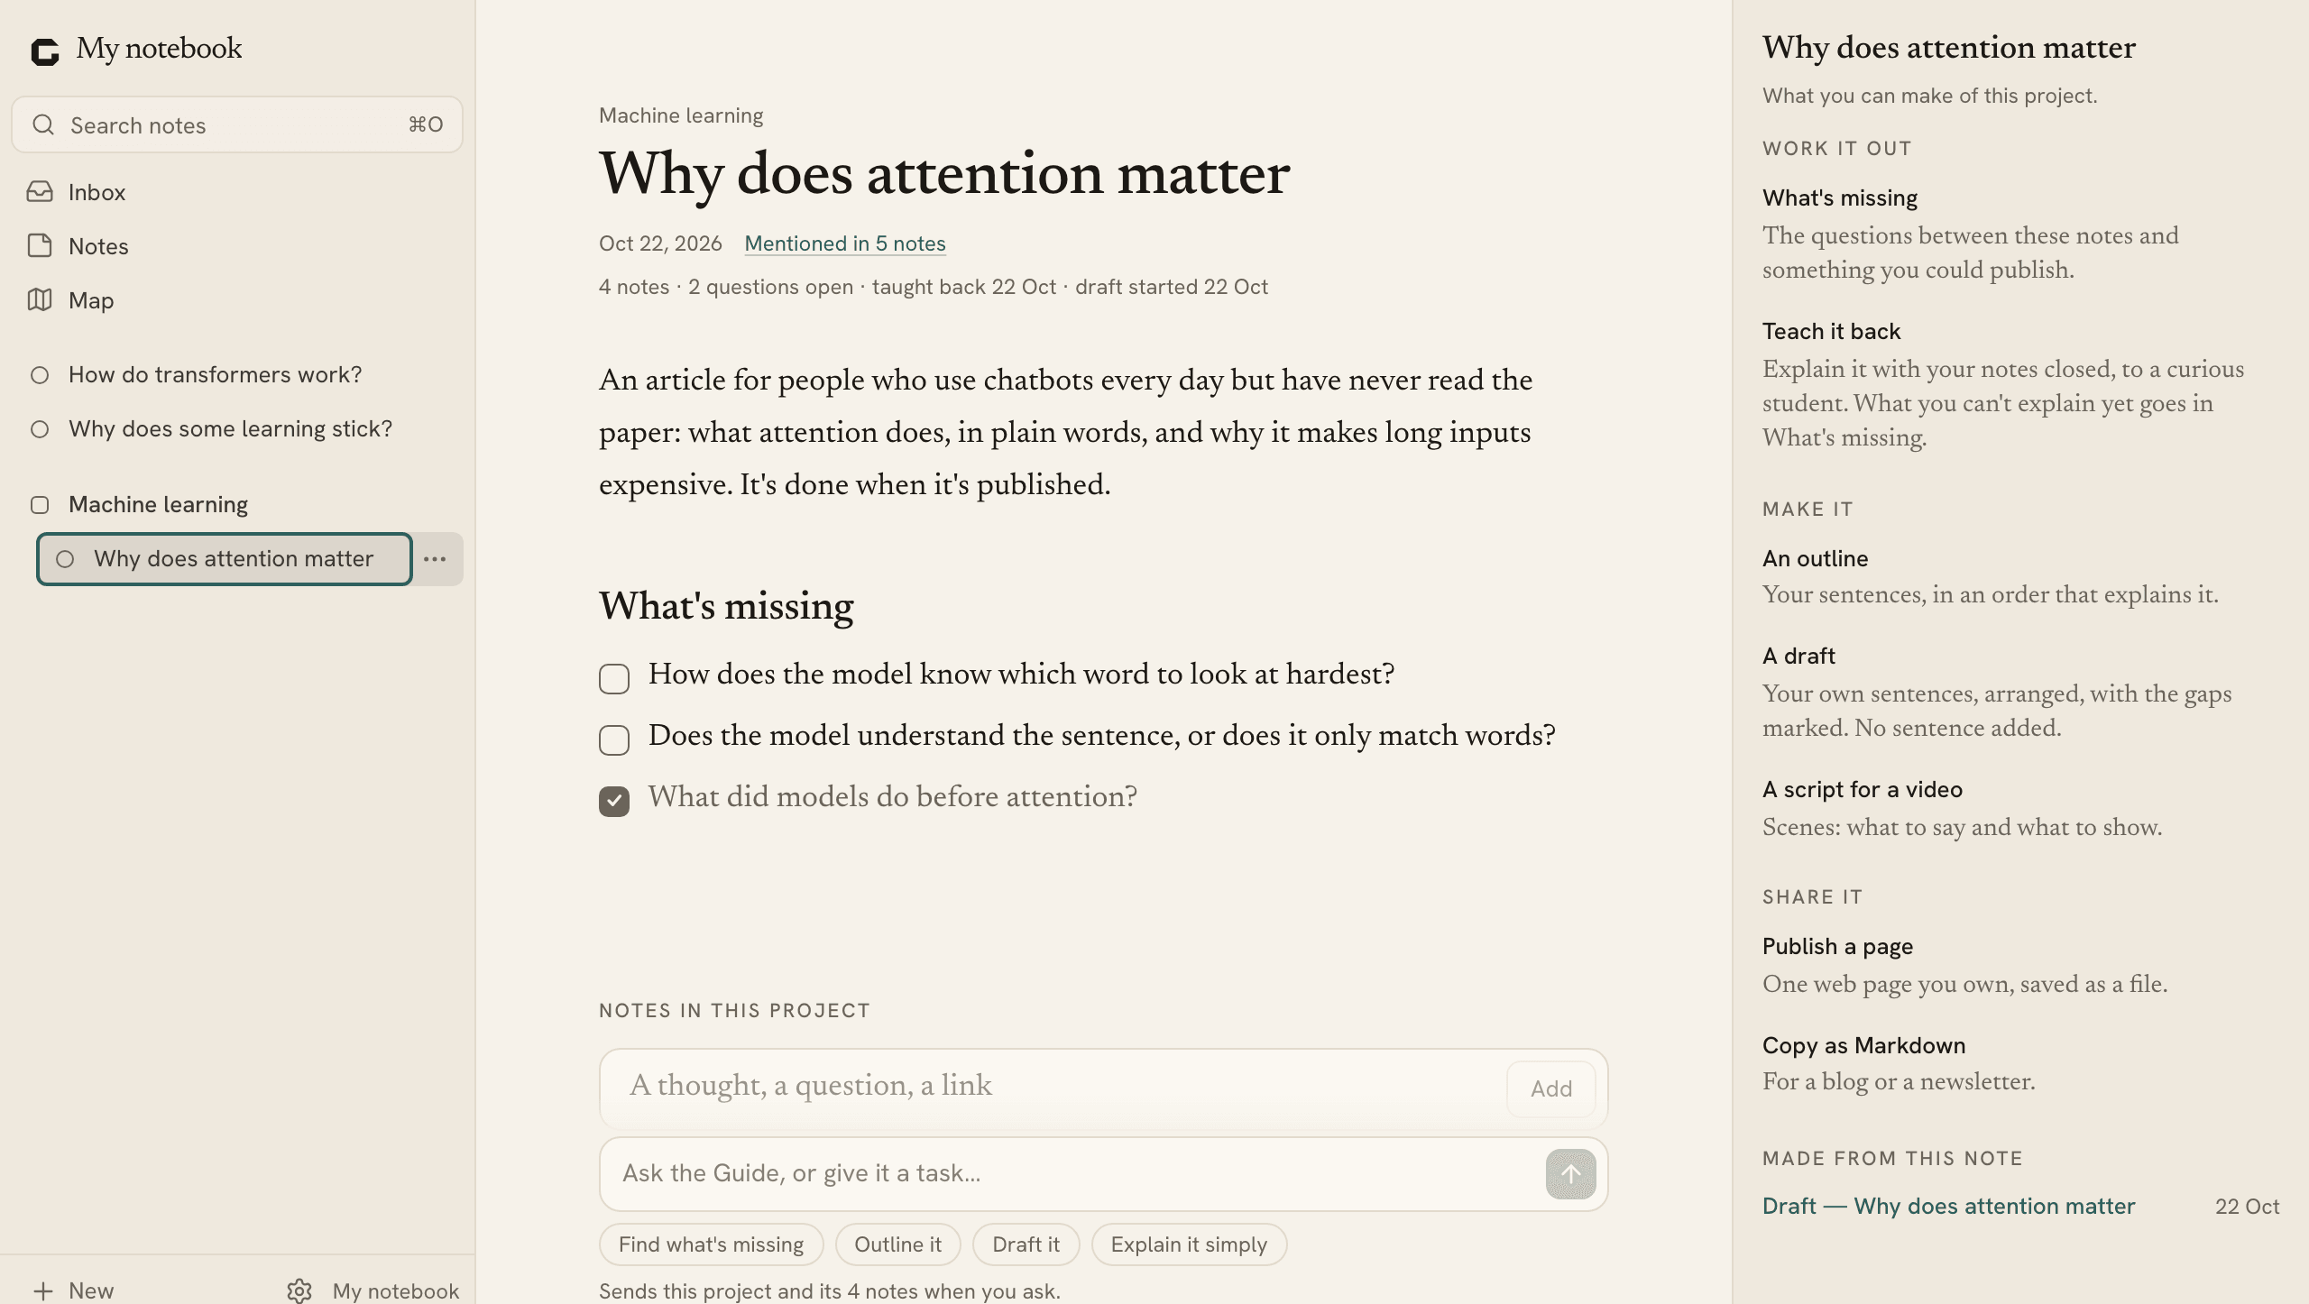Click 'Explain it simply' chip

(x=1189, y=1244)
